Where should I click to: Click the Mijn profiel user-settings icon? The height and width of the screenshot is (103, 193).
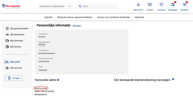tap(7, 62)
